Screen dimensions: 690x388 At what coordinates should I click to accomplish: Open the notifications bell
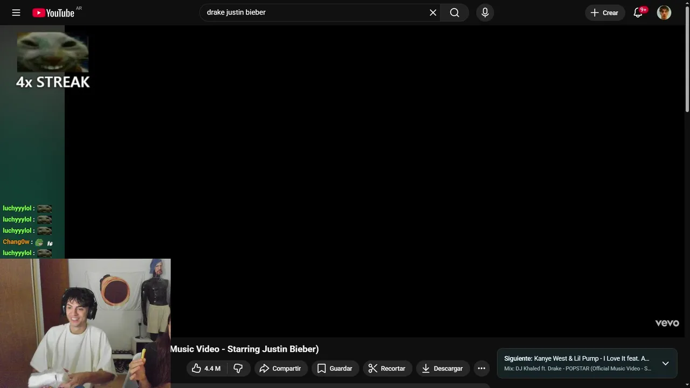[x=638, y=12]
